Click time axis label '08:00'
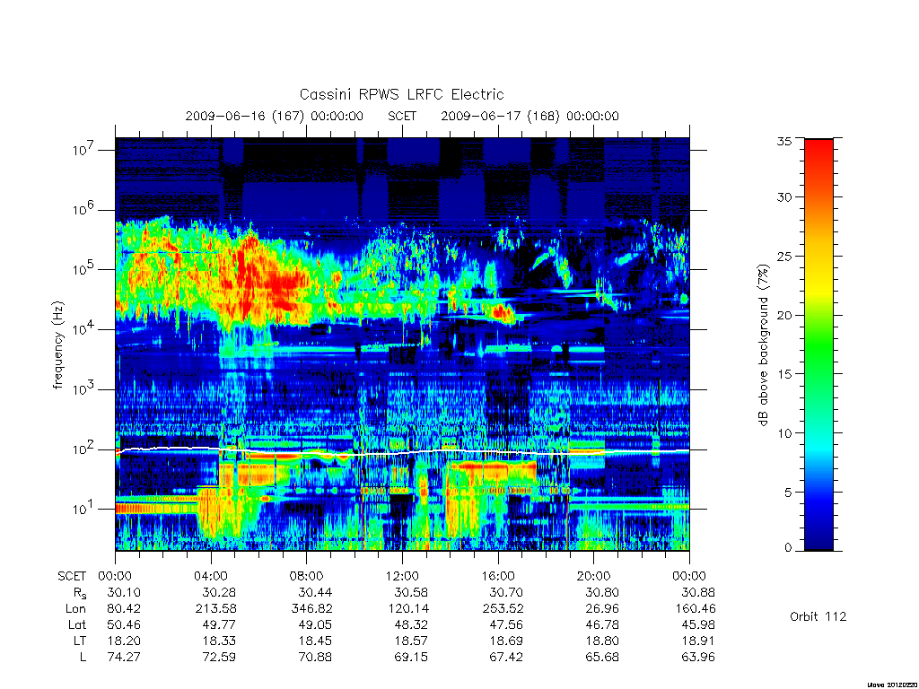The image size is (919, 689). click(x=307, y=576)
